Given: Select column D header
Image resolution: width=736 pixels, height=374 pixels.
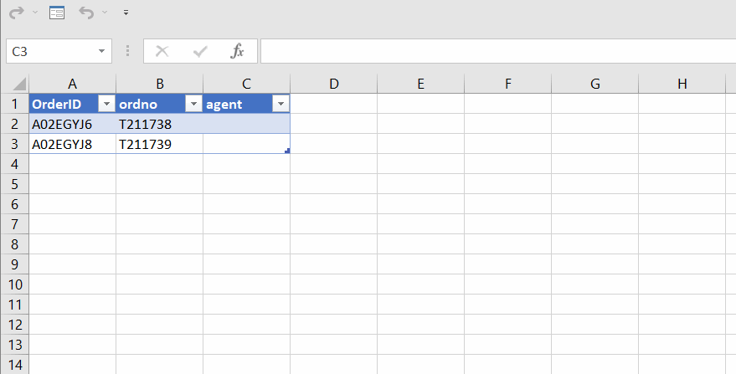Looking at the screenshot, I should point(334,84).
